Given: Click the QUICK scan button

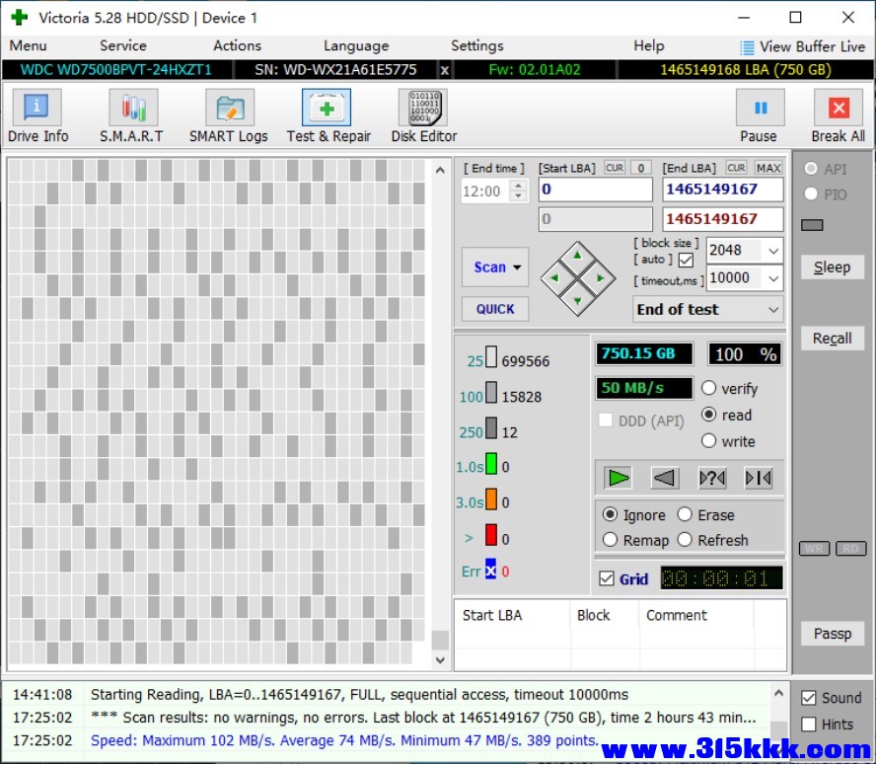Looking at the screenshot, I should [x=494, y=309].
